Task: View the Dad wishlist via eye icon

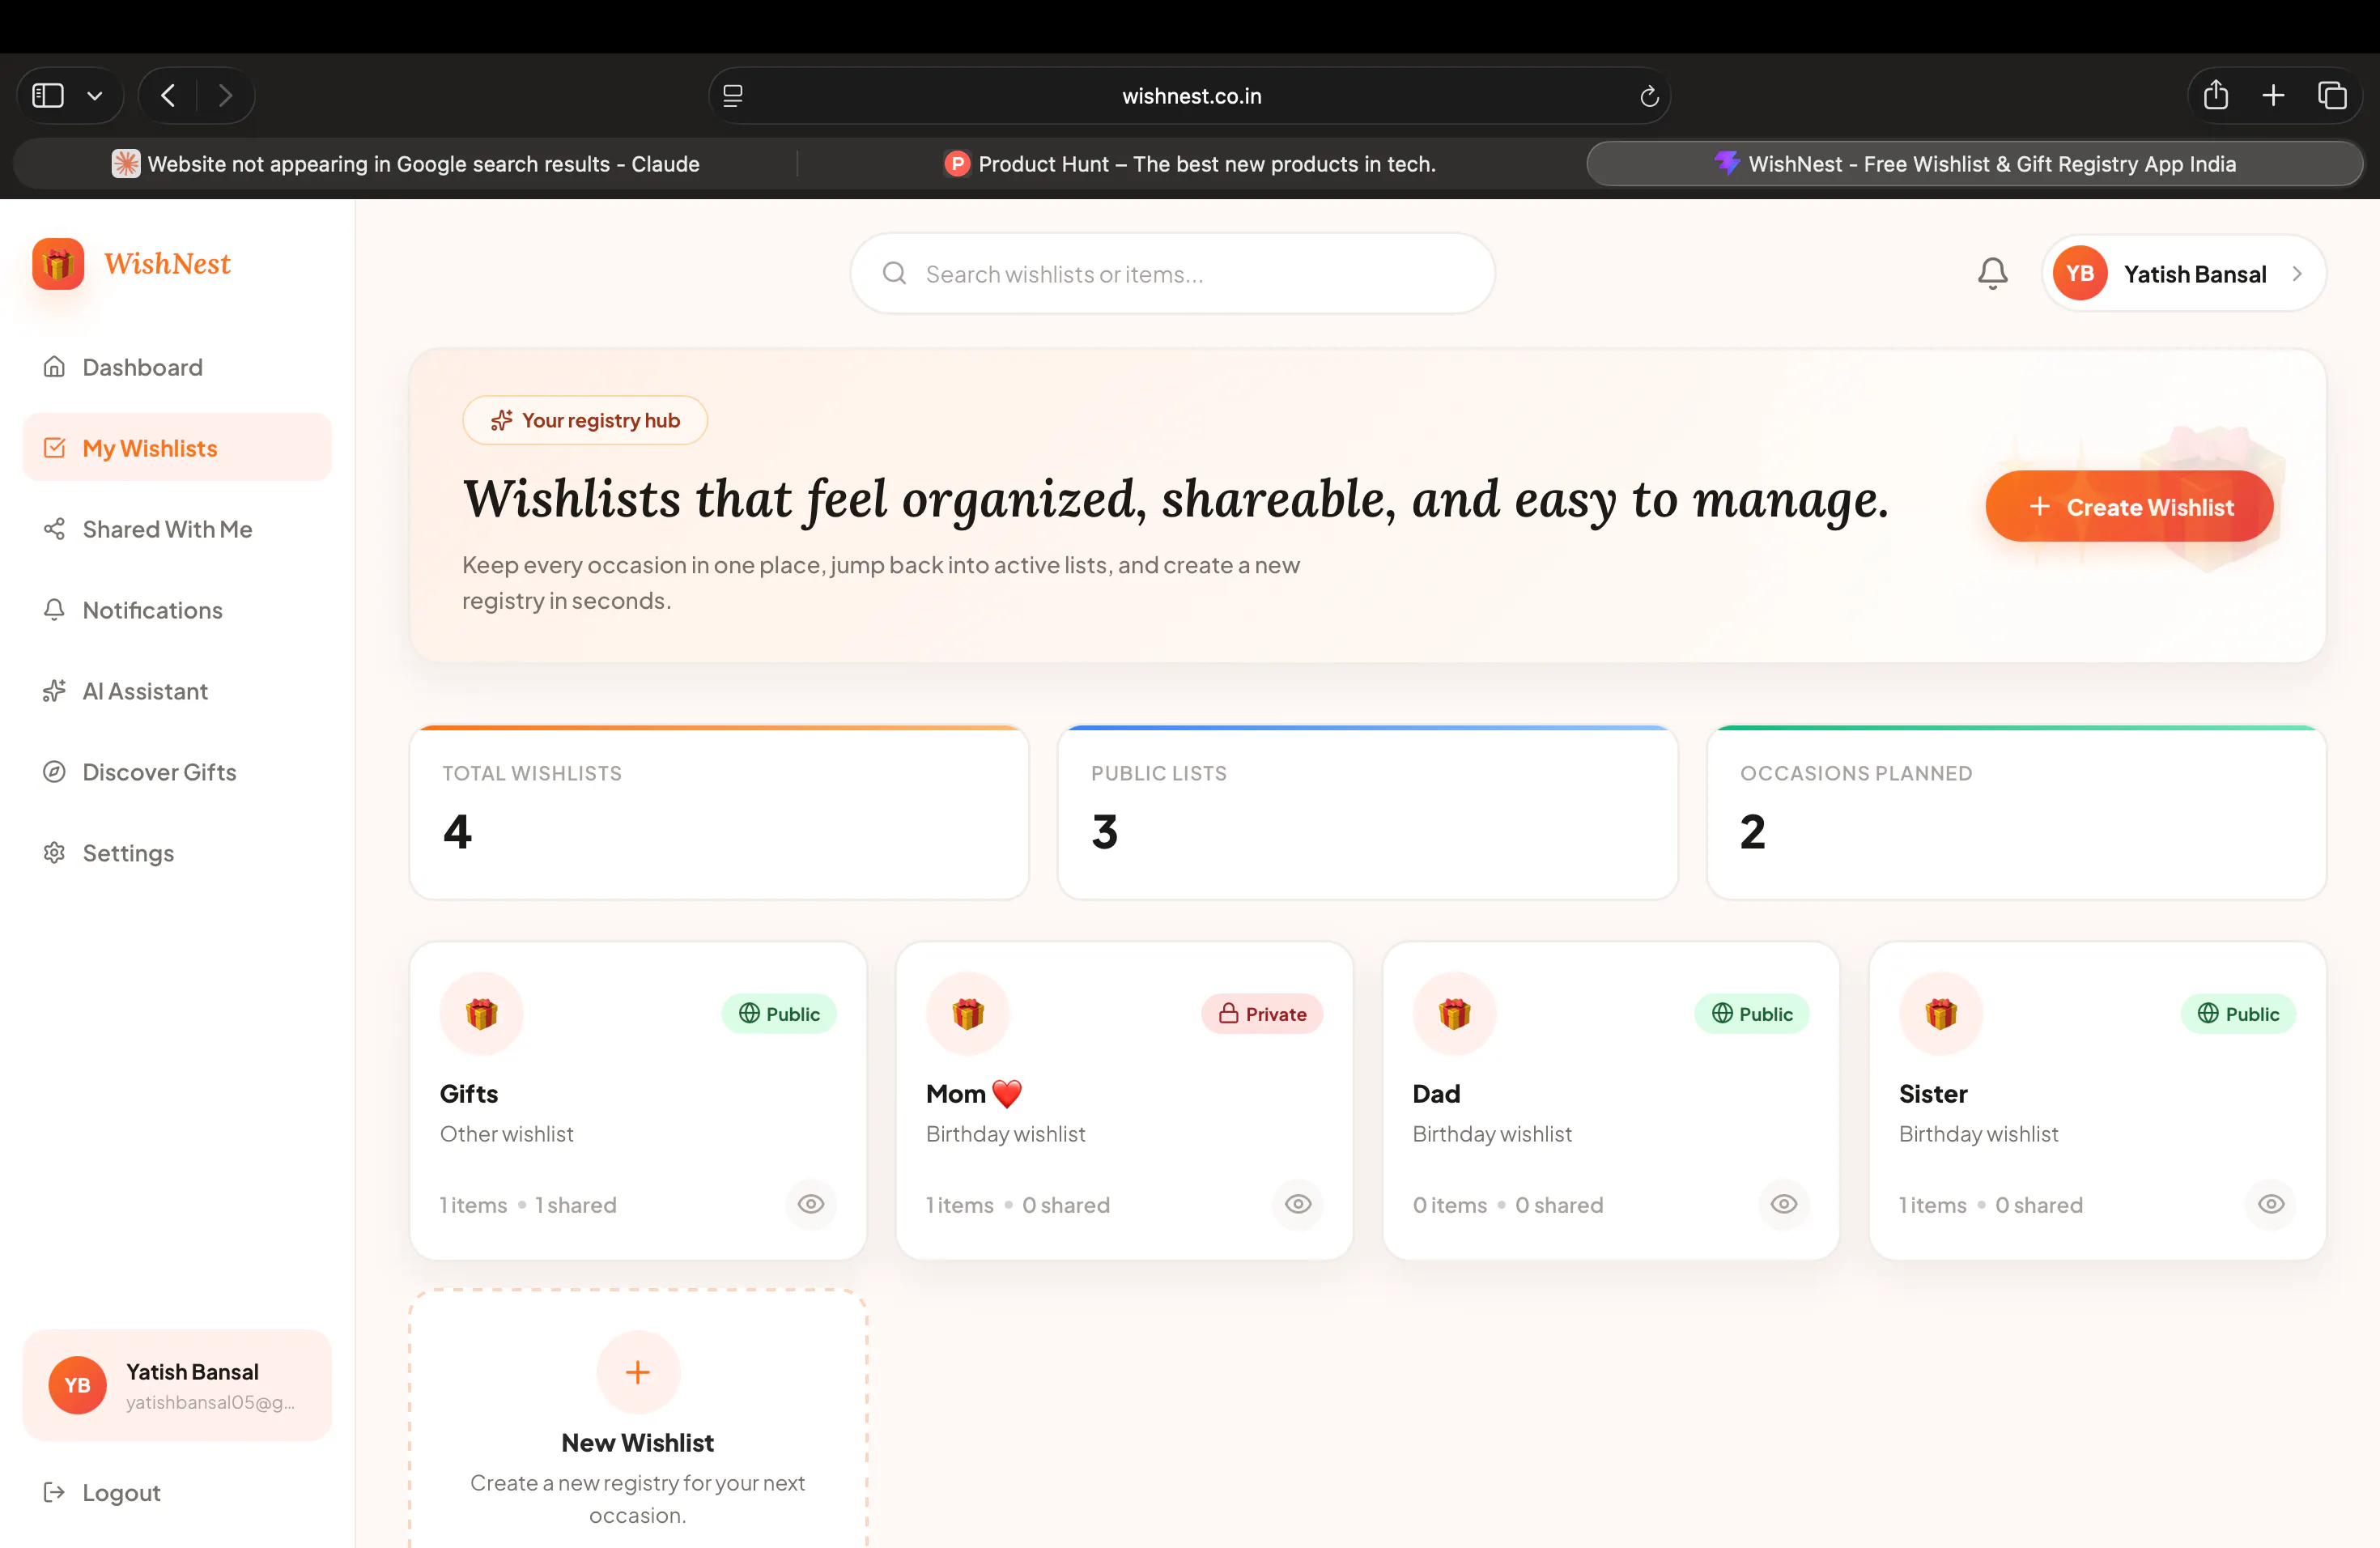Action: 1784,1204
